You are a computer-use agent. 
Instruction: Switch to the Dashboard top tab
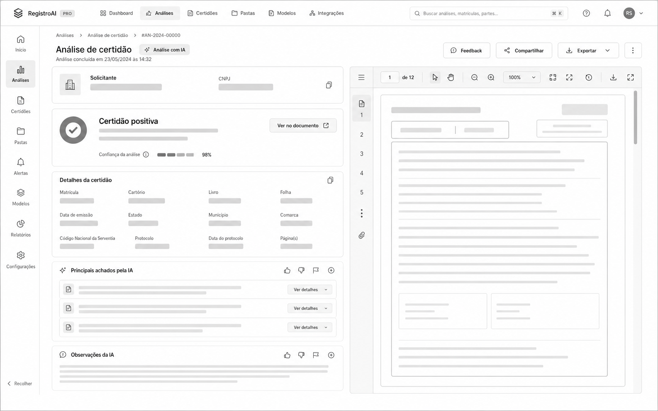click(x=117, y=13)
